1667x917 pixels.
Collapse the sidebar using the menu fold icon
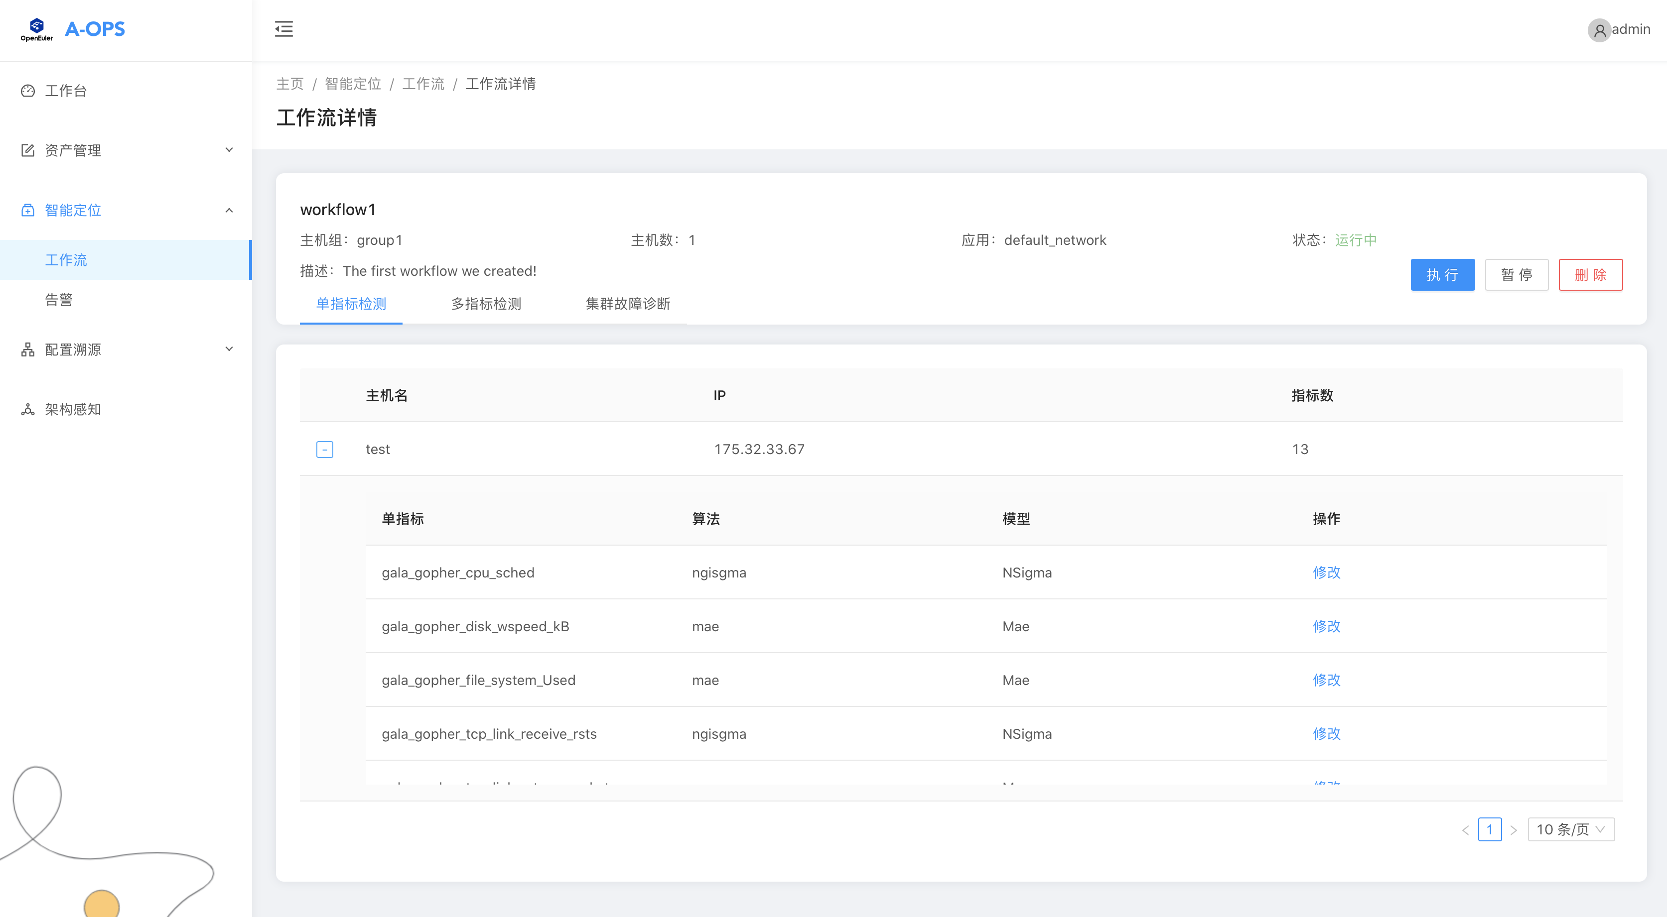tap(283, 29)
